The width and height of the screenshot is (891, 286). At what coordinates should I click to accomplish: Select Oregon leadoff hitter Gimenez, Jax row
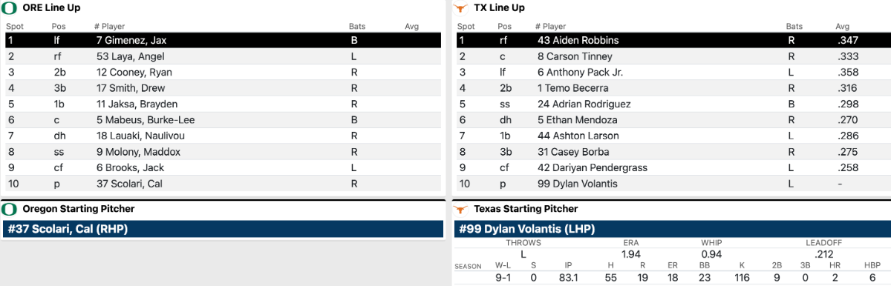click(x=223, y=40)
